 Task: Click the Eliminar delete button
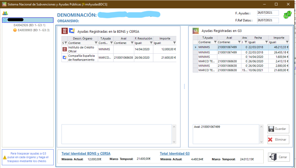pos(278,140)
